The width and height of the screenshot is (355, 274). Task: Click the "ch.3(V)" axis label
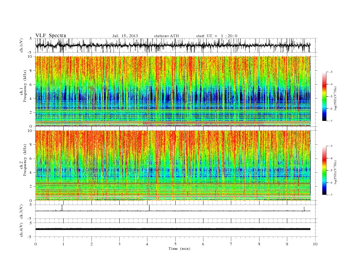click(22, 212)
